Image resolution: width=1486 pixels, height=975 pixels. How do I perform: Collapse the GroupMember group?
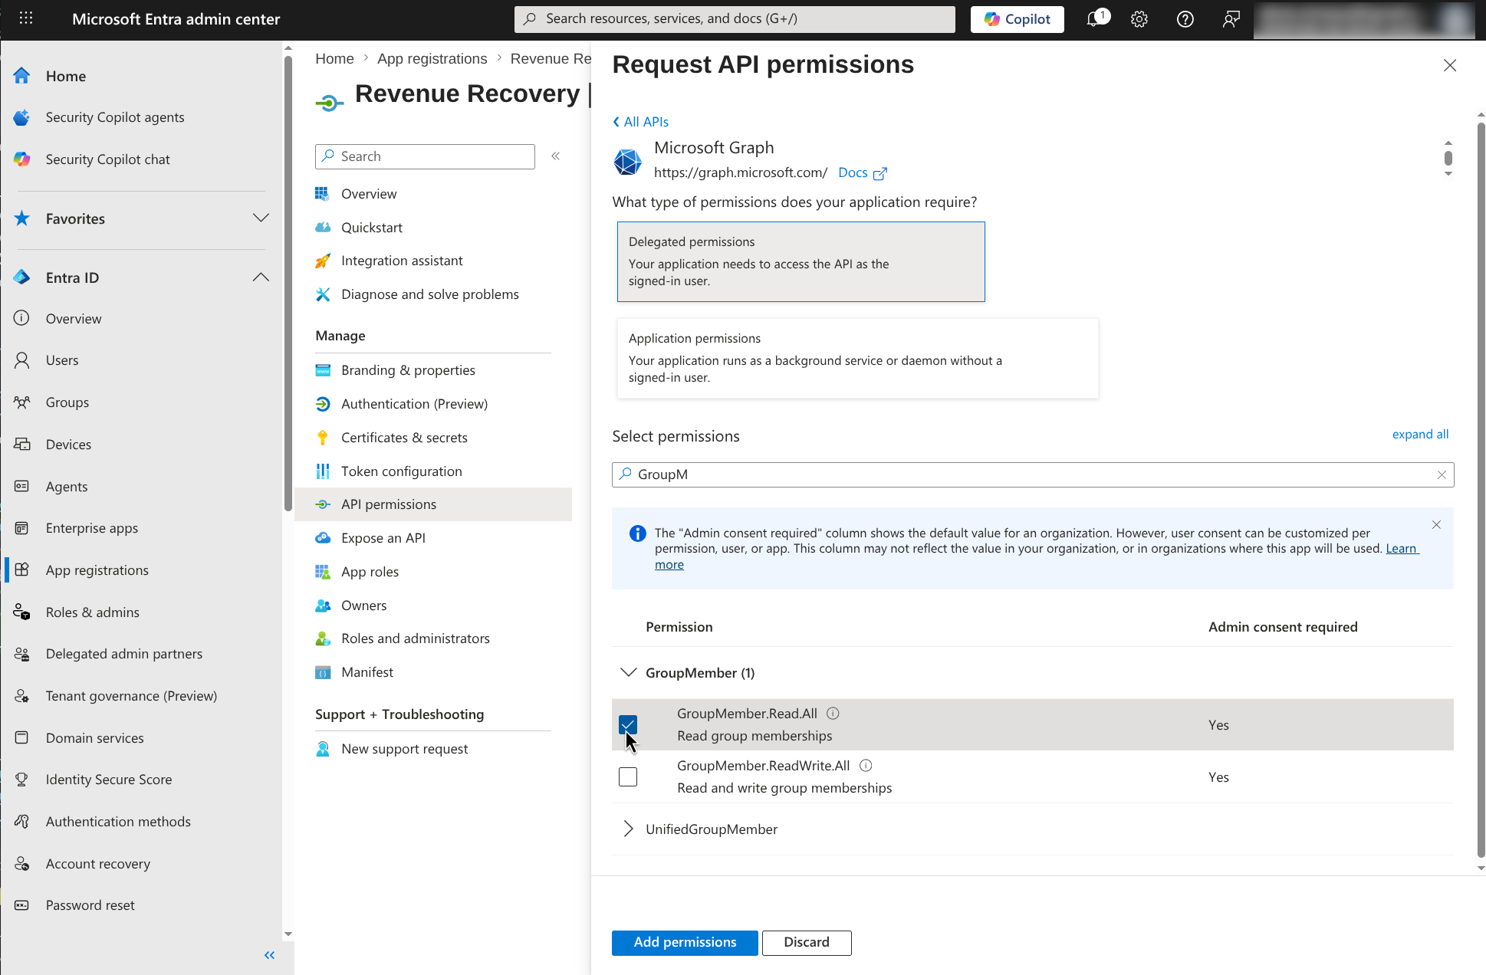click(628, 672)
